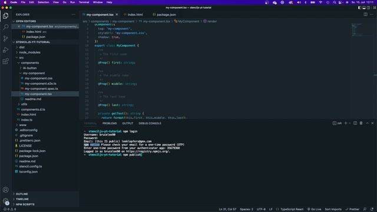Click Ln 31, Col 57 cursor position

227,210
